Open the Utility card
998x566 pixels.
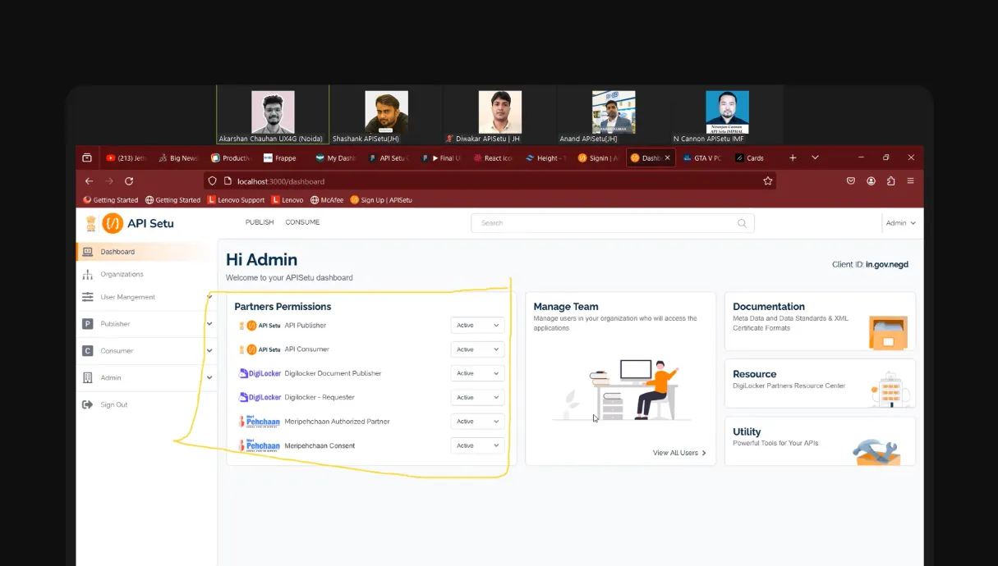tap(820, 441)
